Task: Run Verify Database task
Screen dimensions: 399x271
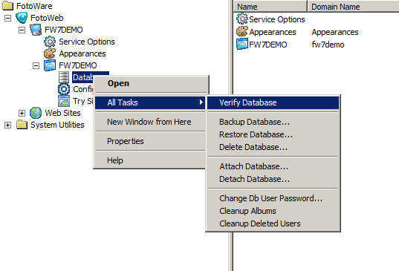Action: coord(273,102)
